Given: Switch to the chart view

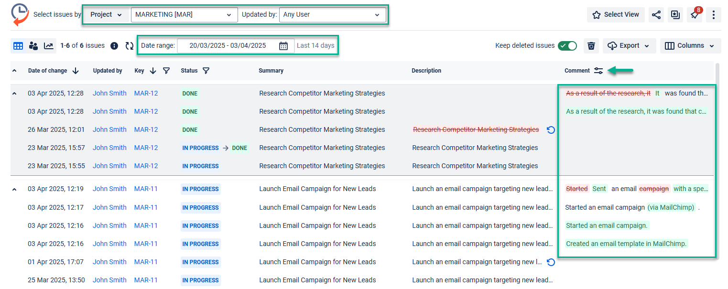Looking at the screenshot, I should pyautogui.click(x=49, y=46).
